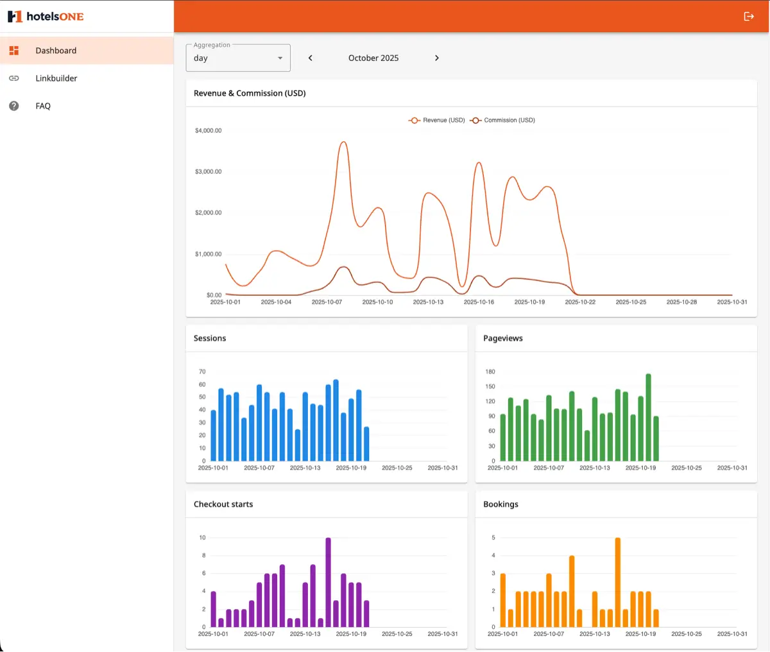
Task: Click the 70 label on Sessions axis
Action: point(202,372)
